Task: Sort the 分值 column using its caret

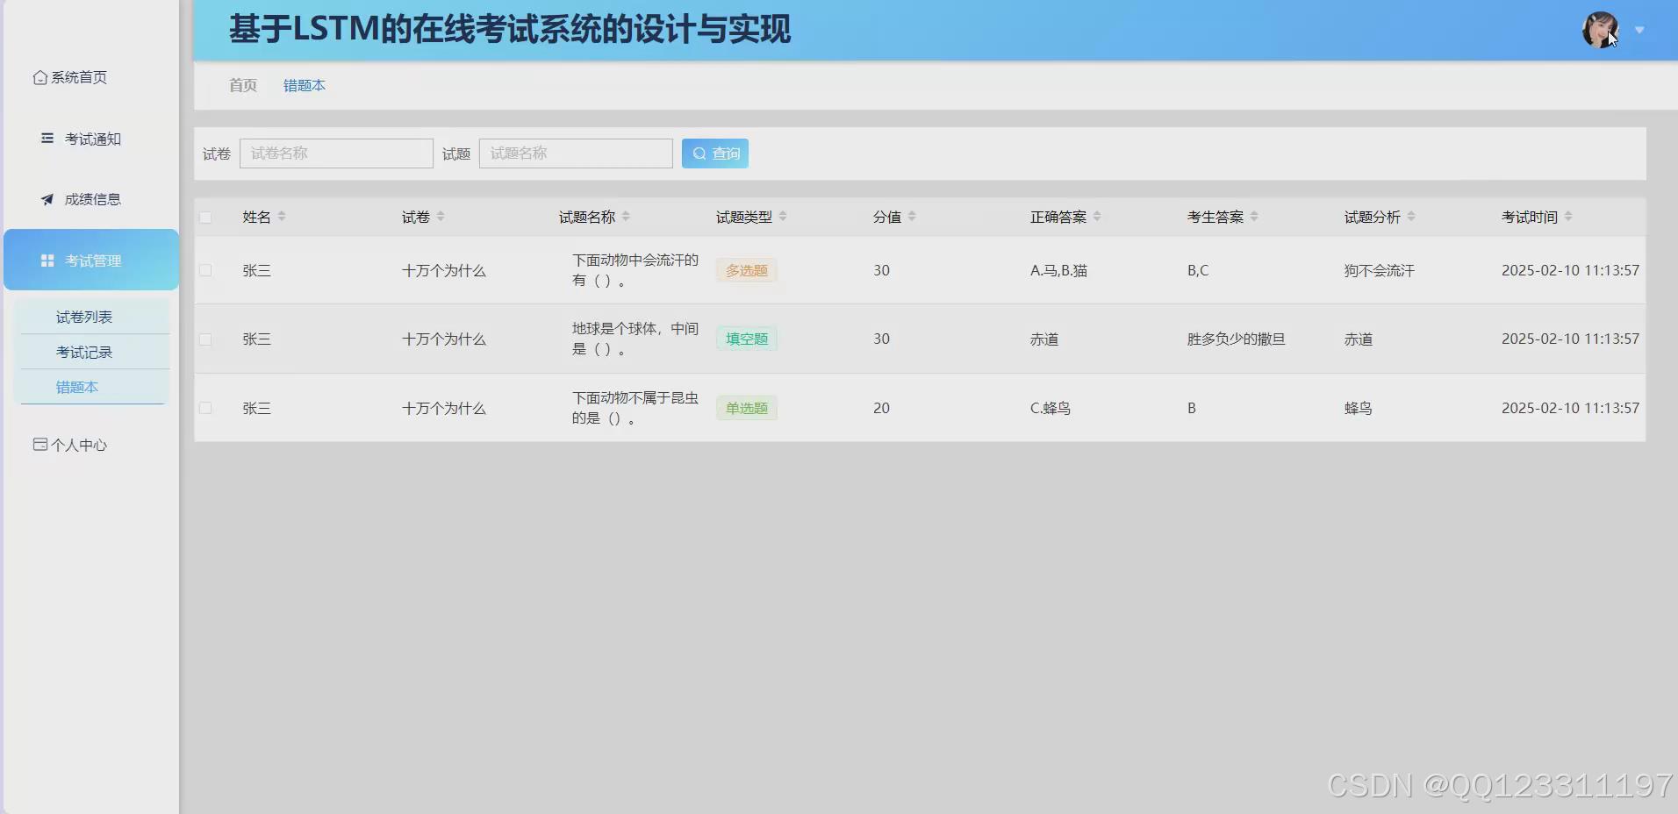Action: 914,217
